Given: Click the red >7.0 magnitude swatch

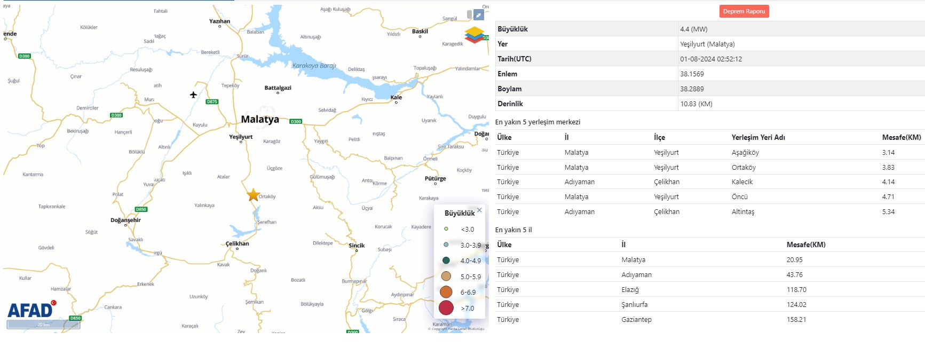Looking at the screenshot, I should [446, 308].
